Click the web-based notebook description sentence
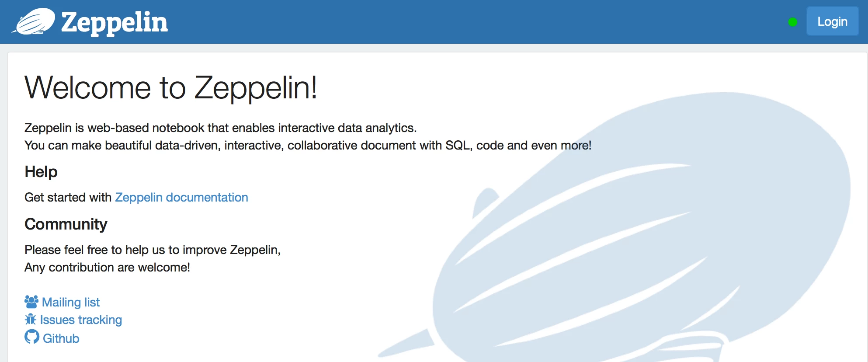This screenshot has height=362, width=868. tap(221, 128)
